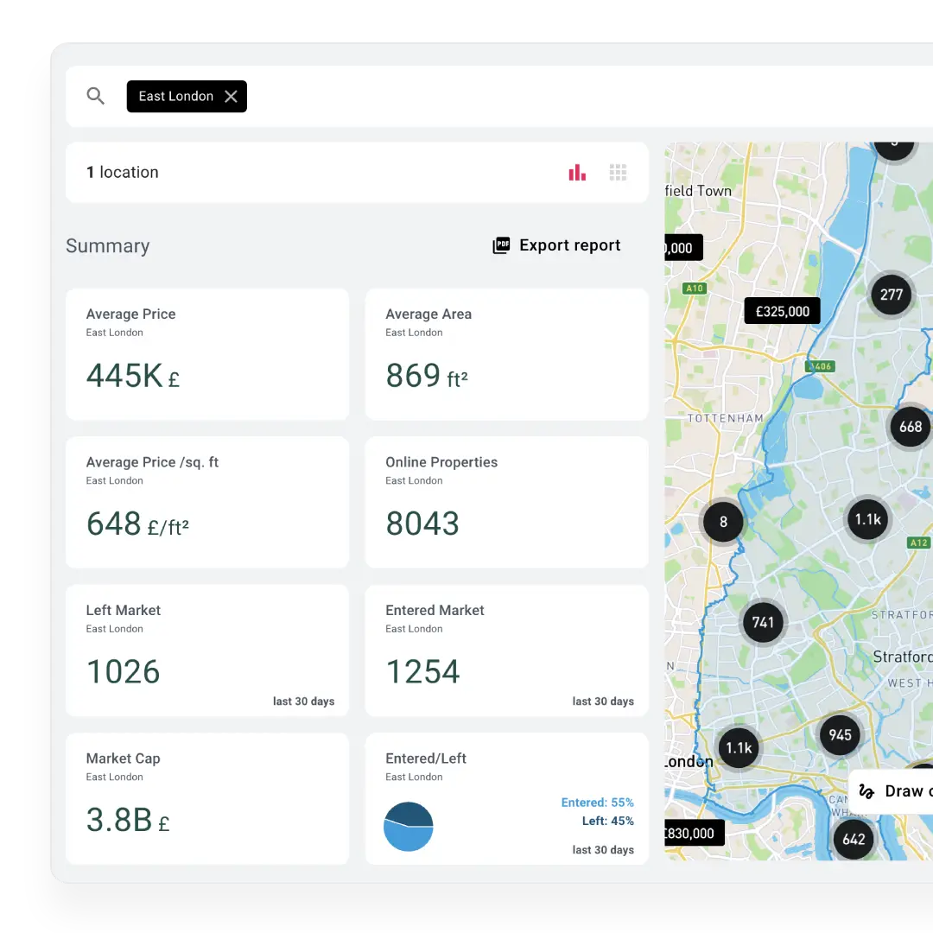Click the Market Cap summary card
The image size is (933, 933).
coord(207,798)
